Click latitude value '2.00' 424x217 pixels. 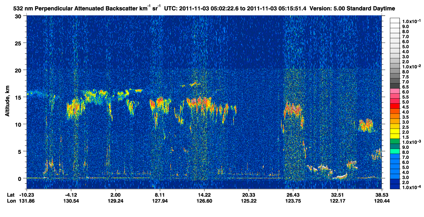(115, 195)
